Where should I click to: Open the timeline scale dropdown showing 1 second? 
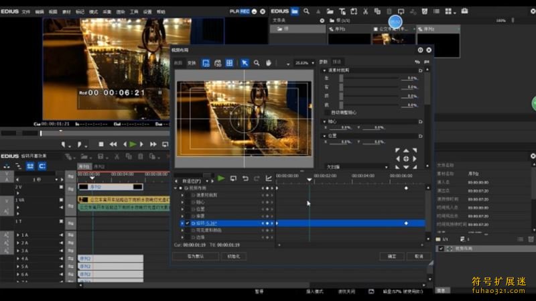tap(56, 180)
